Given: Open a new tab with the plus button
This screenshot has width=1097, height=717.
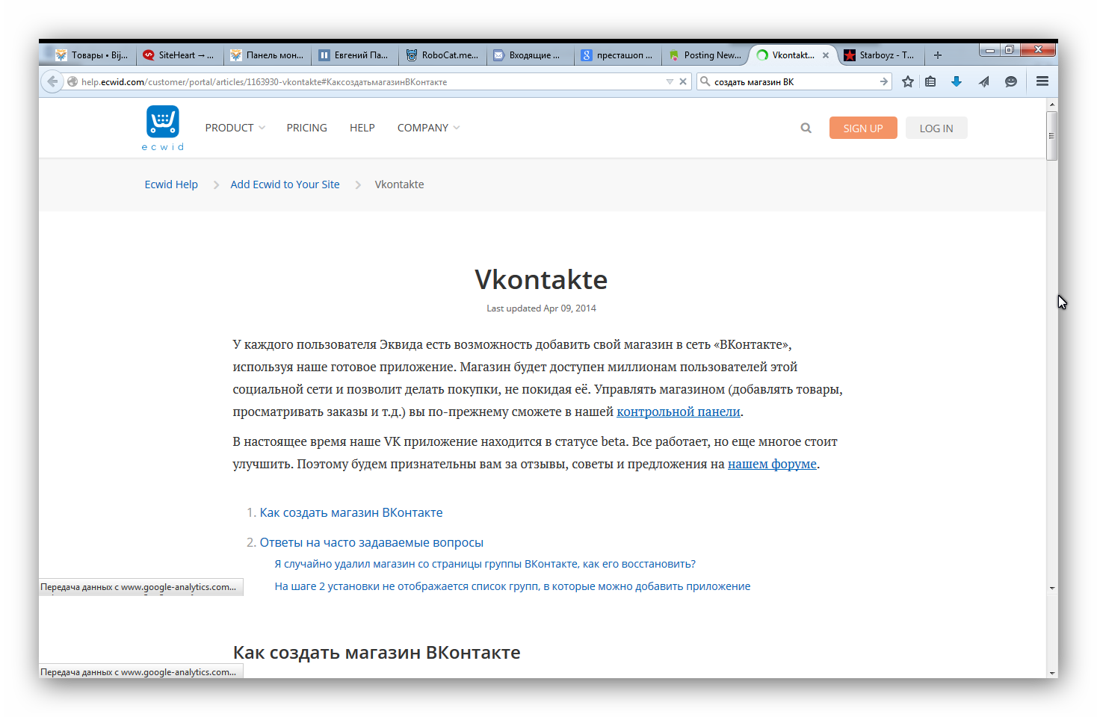Looking at the screenshot, I should (938, 55).
